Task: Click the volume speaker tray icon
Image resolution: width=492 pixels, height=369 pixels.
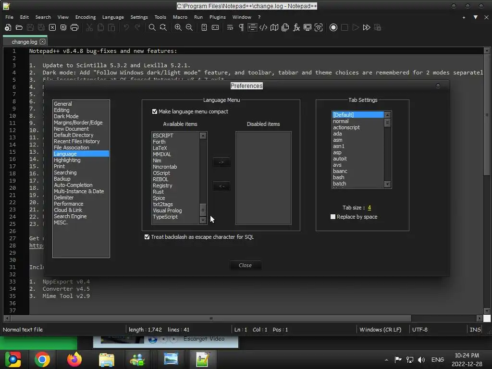Action: (x=421, y=359)
